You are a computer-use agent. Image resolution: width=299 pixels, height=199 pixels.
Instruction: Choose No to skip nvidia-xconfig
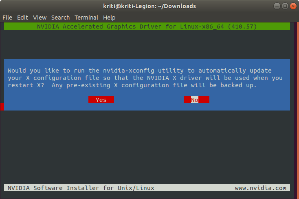click(196, 99)
